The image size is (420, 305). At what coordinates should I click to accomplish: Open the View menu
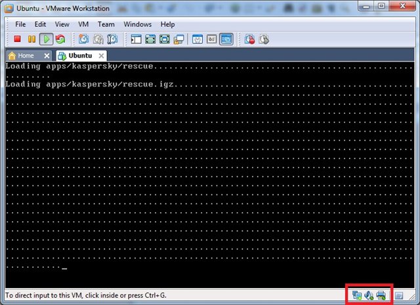[62, 24]
